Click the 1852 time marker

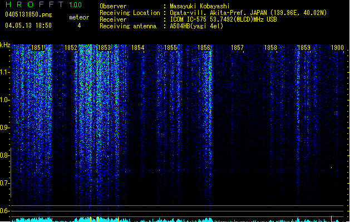(71, 48)
